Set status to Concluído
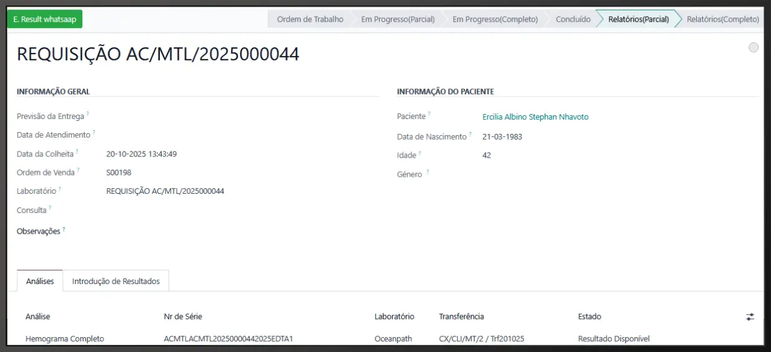Screen dimensions: 771x352 [572, 19]
